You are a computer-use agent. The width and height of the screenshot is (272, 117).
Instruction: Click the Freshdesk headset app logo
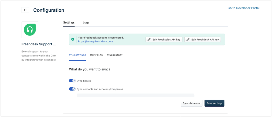(x=30, y=30)
